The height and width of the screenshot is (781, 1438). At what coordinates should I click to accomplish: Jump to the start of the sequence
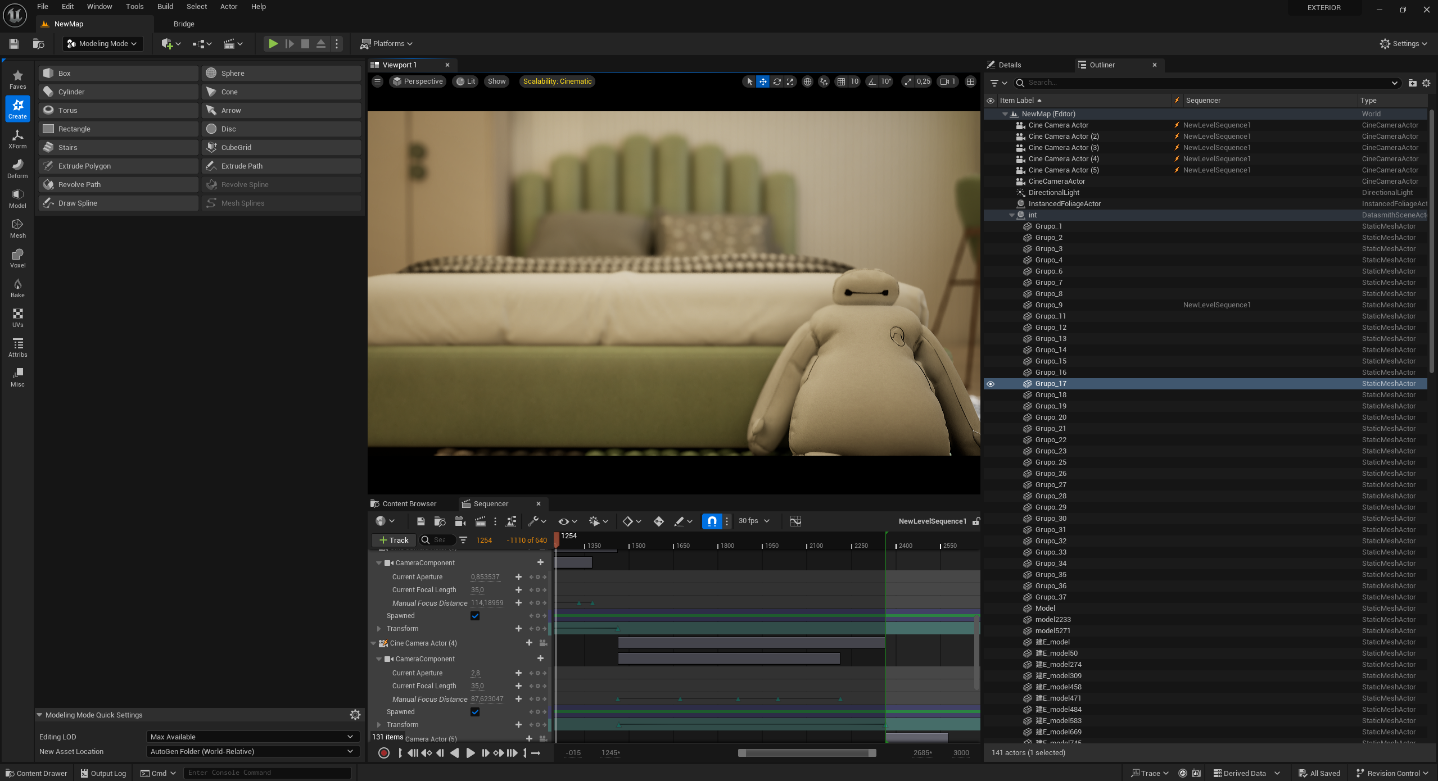tap(413, 753)
